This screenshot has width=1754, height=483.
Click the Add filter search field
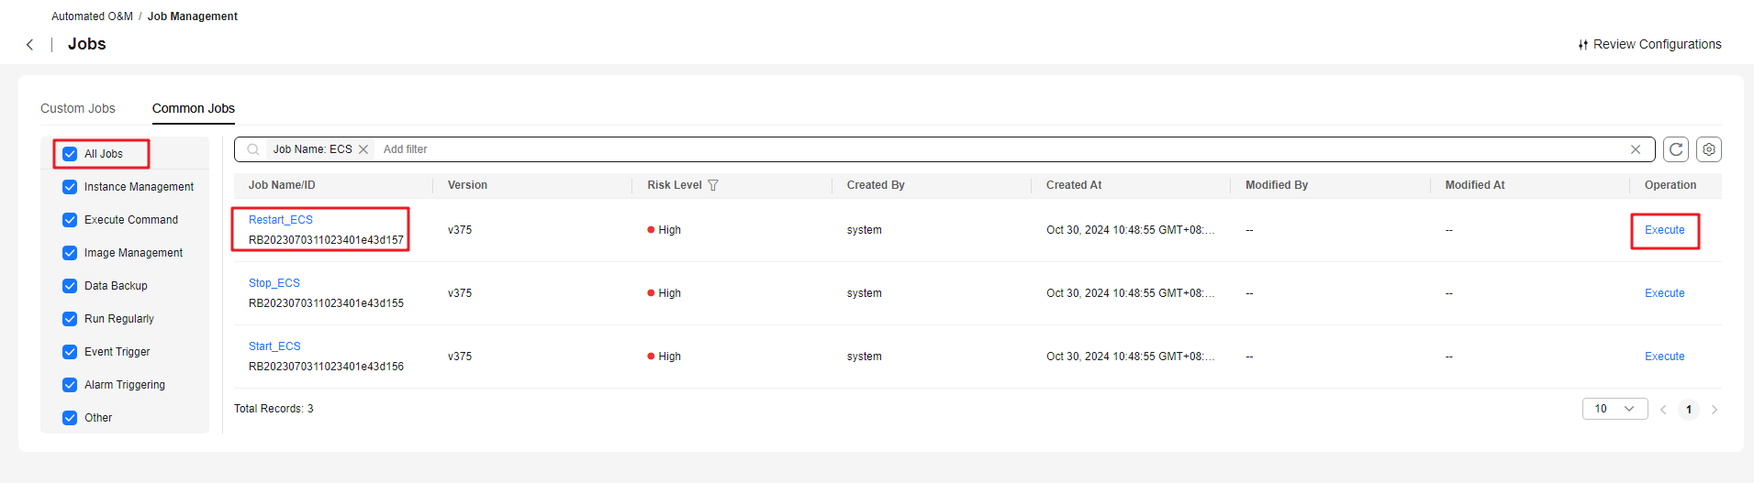[1000, 149]
